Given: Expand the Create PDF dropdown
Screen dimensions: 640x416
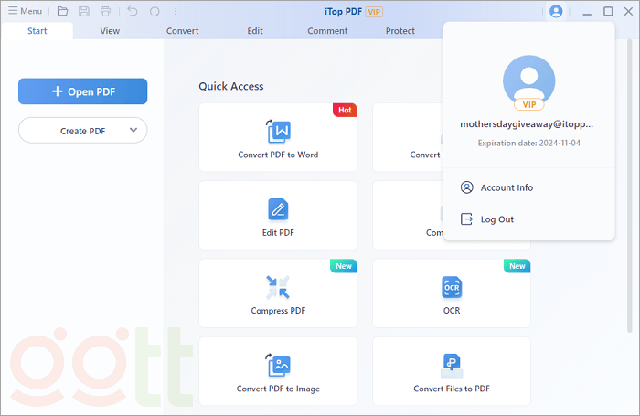Looking at the screenshot, I should 133,131.
